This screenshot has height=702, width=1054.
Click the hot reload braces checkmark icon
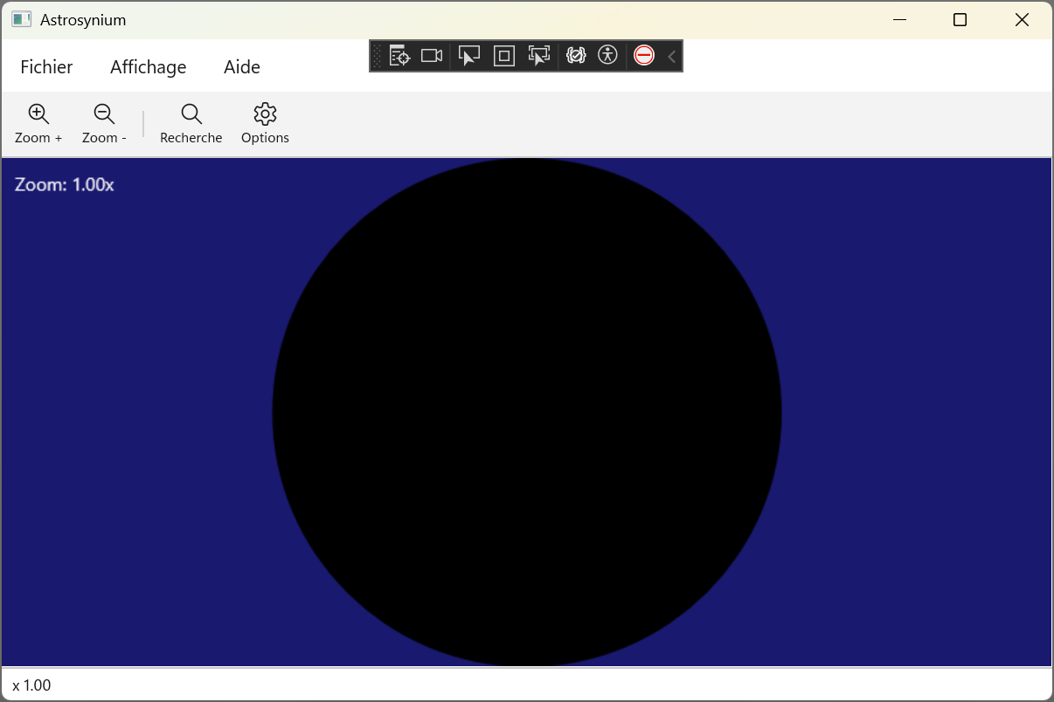click(575, 56)
